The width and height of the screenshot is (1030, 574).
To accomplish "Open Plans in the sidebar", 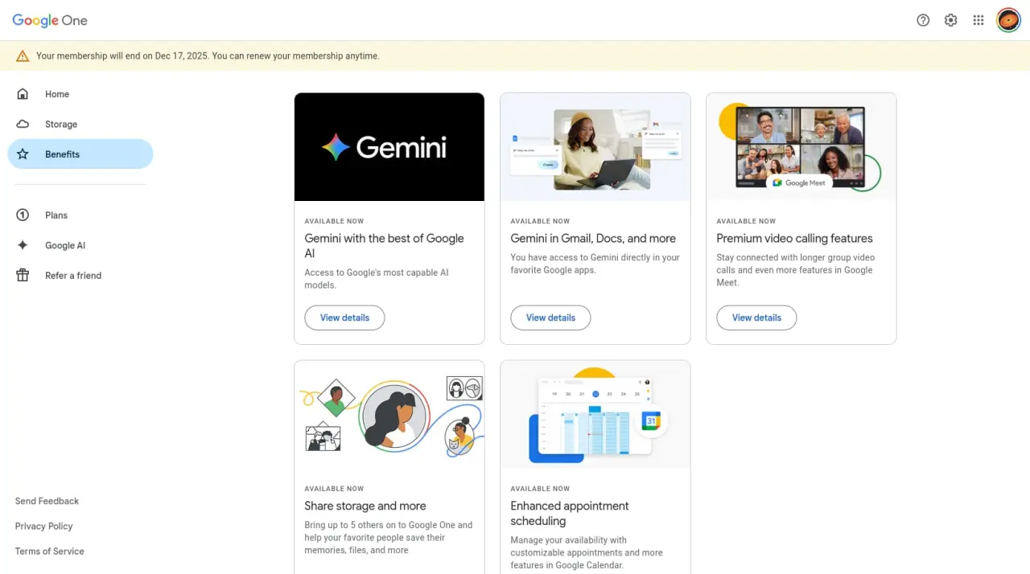I will point(80,215).
